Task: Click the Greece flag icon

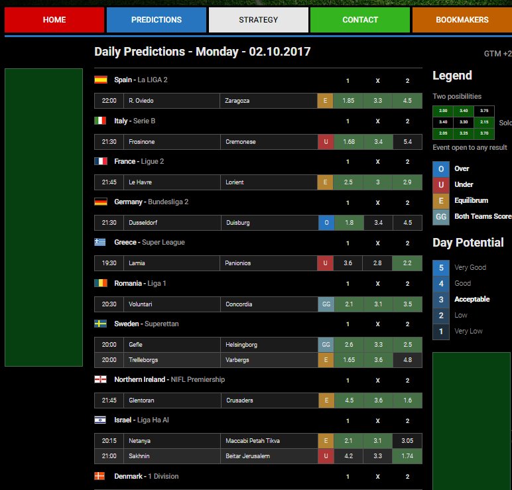Action: [100, 242]
